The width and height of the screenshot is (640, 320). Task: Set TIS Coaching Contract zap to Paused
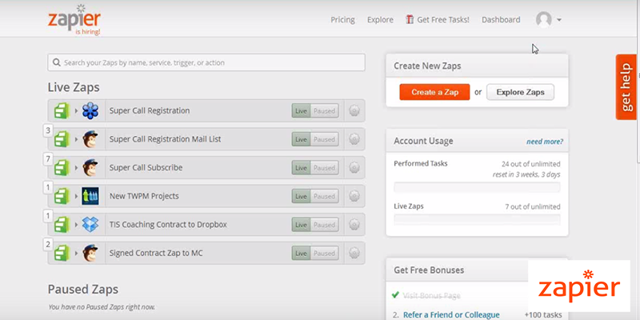click(324, 225)
